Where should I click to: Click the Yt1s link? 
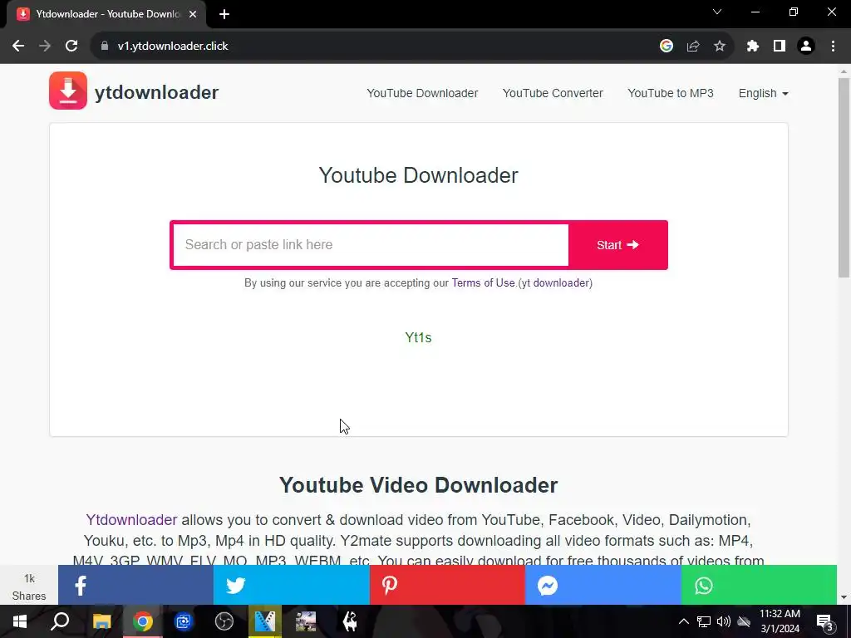click(419, 338)
